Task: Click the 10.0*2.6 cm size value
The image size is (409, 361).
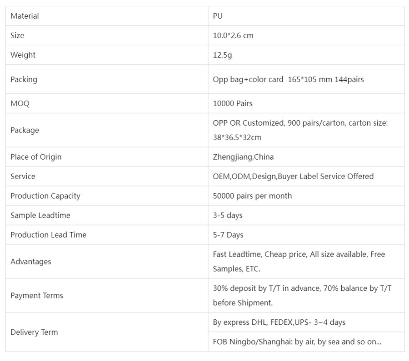Action: [x=233, y=35]
